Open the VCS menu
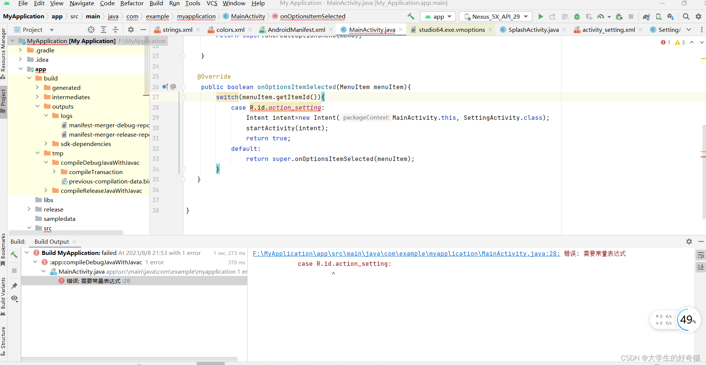 [x=212, y=3]
